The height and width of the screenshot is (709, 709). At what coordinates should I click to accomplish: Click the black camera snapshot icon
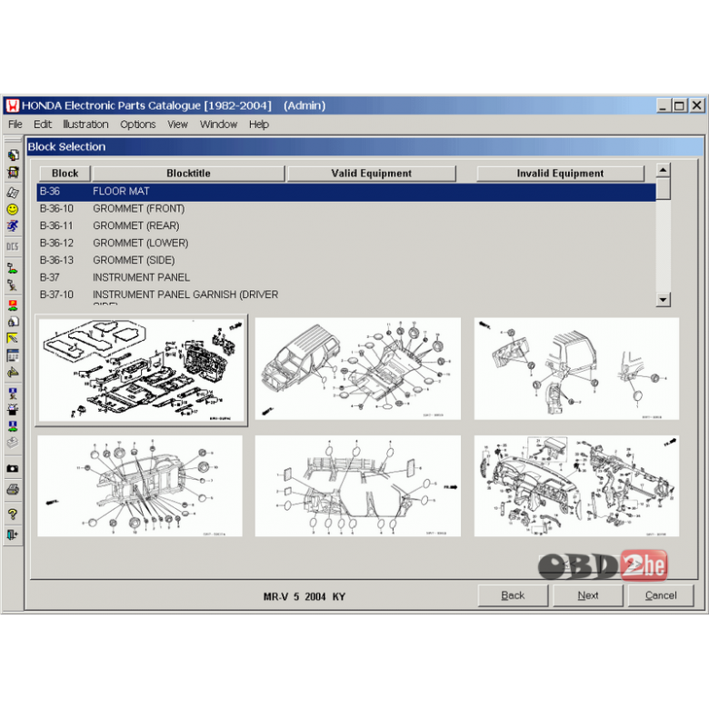pos(13,468)
